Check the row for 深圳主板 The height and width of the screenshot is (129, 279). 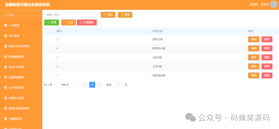point(48,39)
